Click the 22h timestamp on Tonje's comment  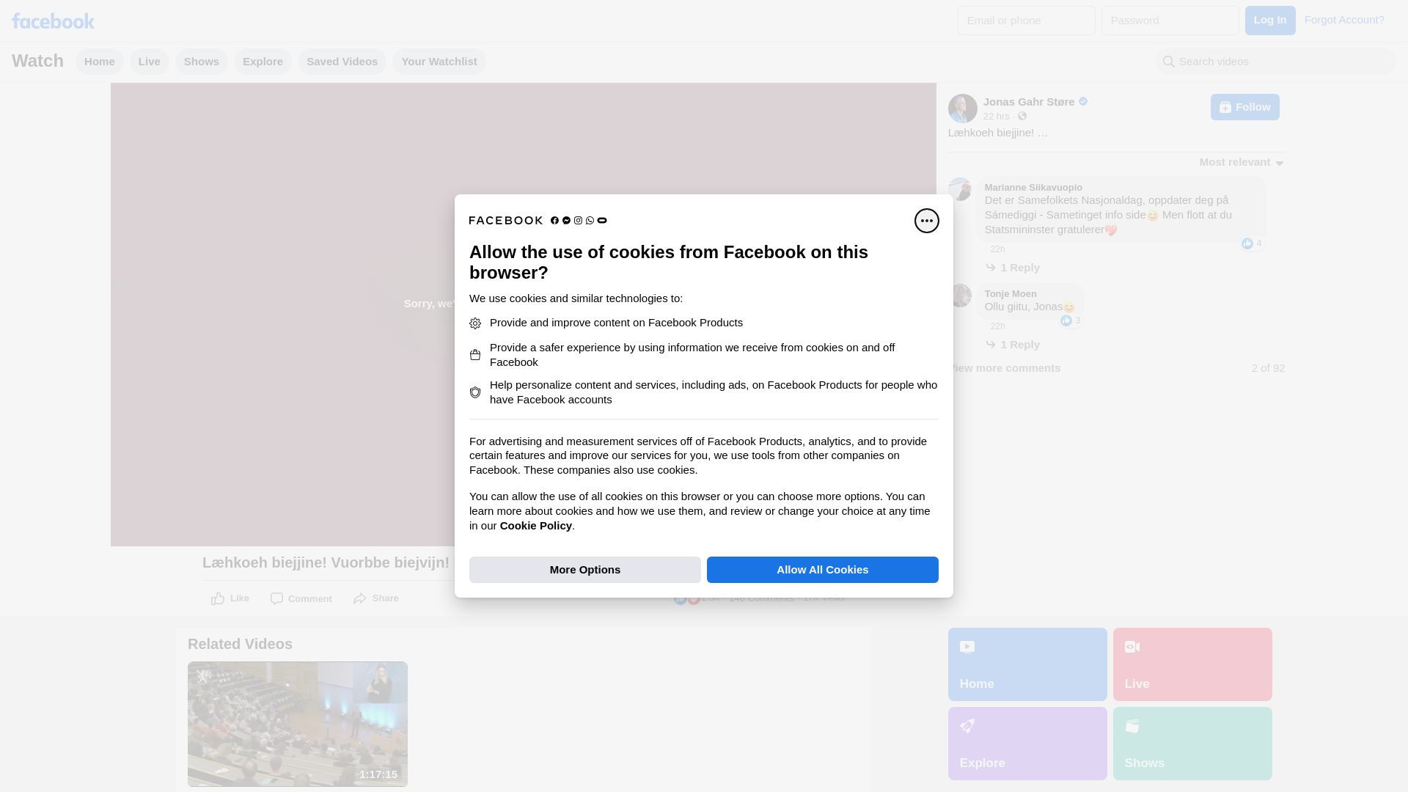point(998,326)
